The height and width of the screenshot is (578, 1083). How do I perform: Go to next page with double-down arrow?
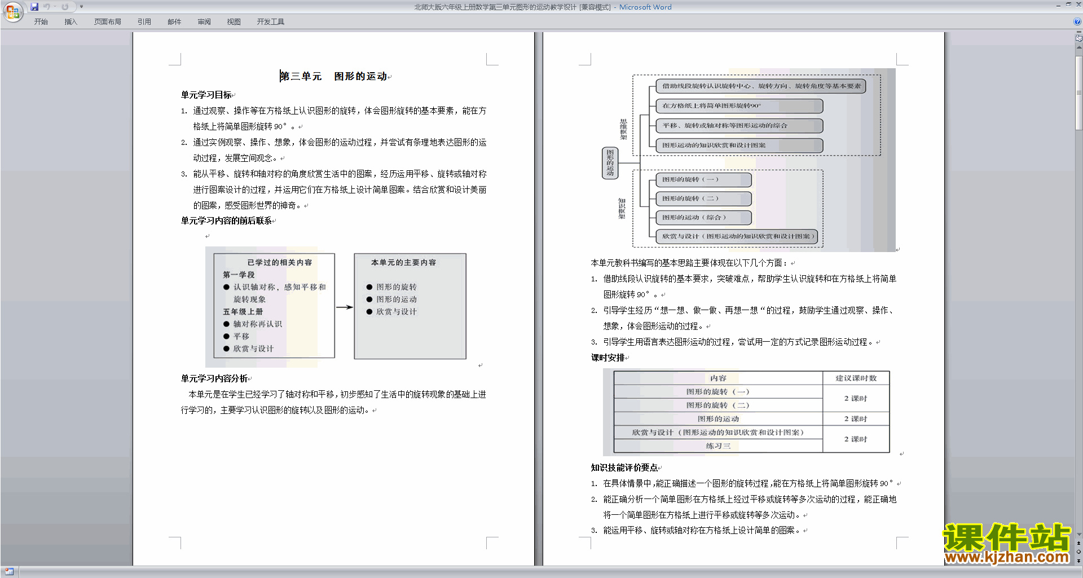pos(1079,561)
